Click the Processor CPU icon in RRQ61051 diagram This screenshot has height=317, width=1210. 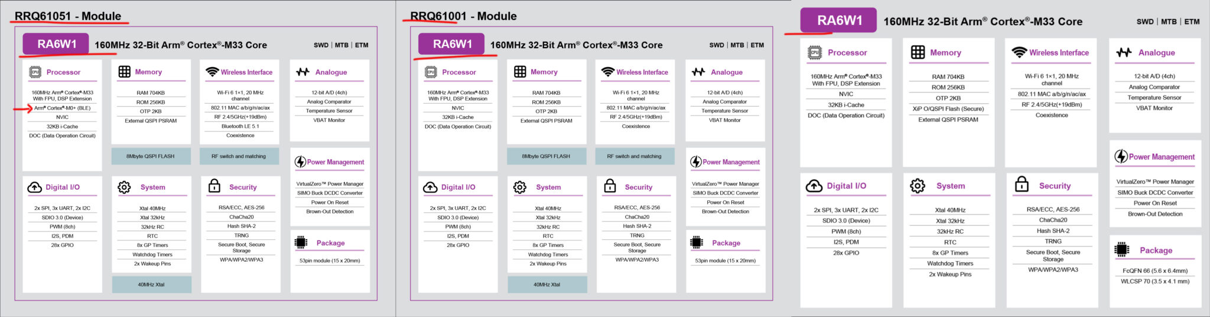pos(35,72)
